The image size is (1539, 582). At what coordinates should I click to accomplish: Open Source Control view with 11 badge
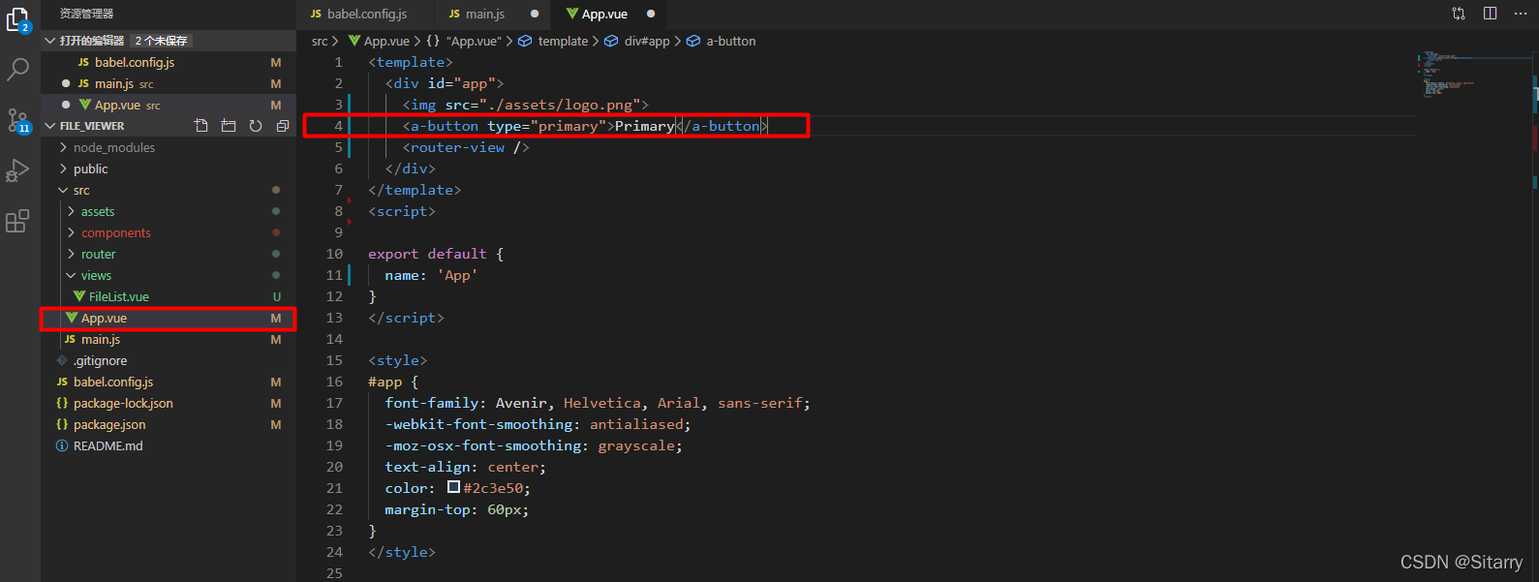pyautogui.click(x=18, y=120)
